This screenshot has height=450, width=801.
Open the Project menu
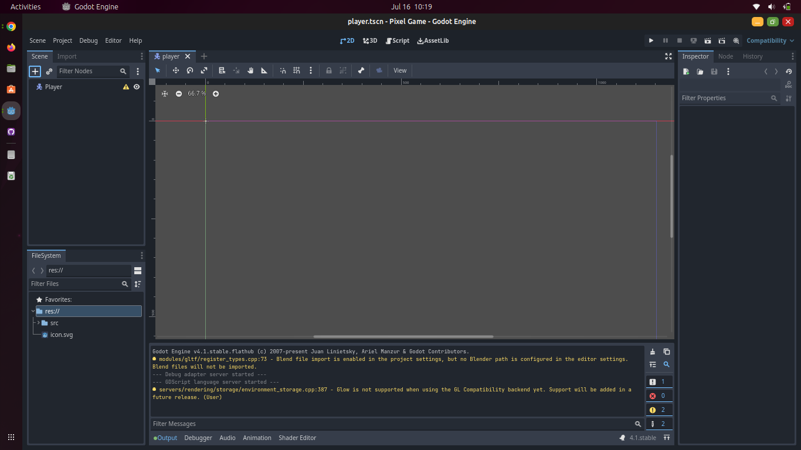[62, 40]
